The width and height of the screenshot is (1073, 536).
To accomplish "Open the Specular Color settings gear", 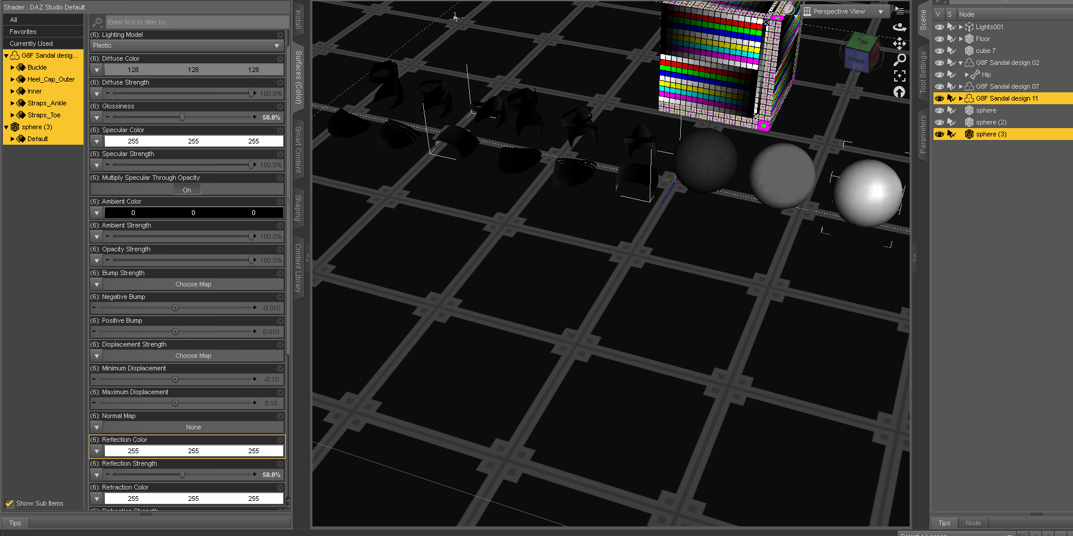I will tap(280, 130).
